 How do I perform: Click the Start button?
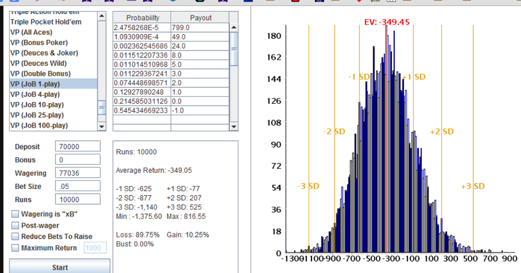(x=60, y=267)
